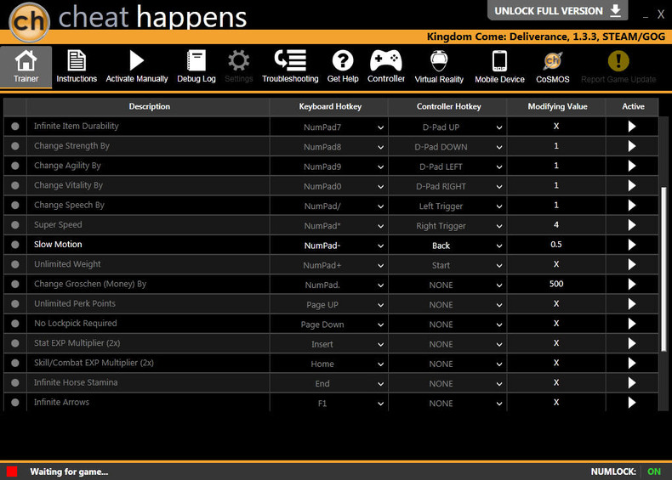
Task: Toggle the Unlimited Perk Points status dot
Action: pyautogui.click(x=15, y=303)
